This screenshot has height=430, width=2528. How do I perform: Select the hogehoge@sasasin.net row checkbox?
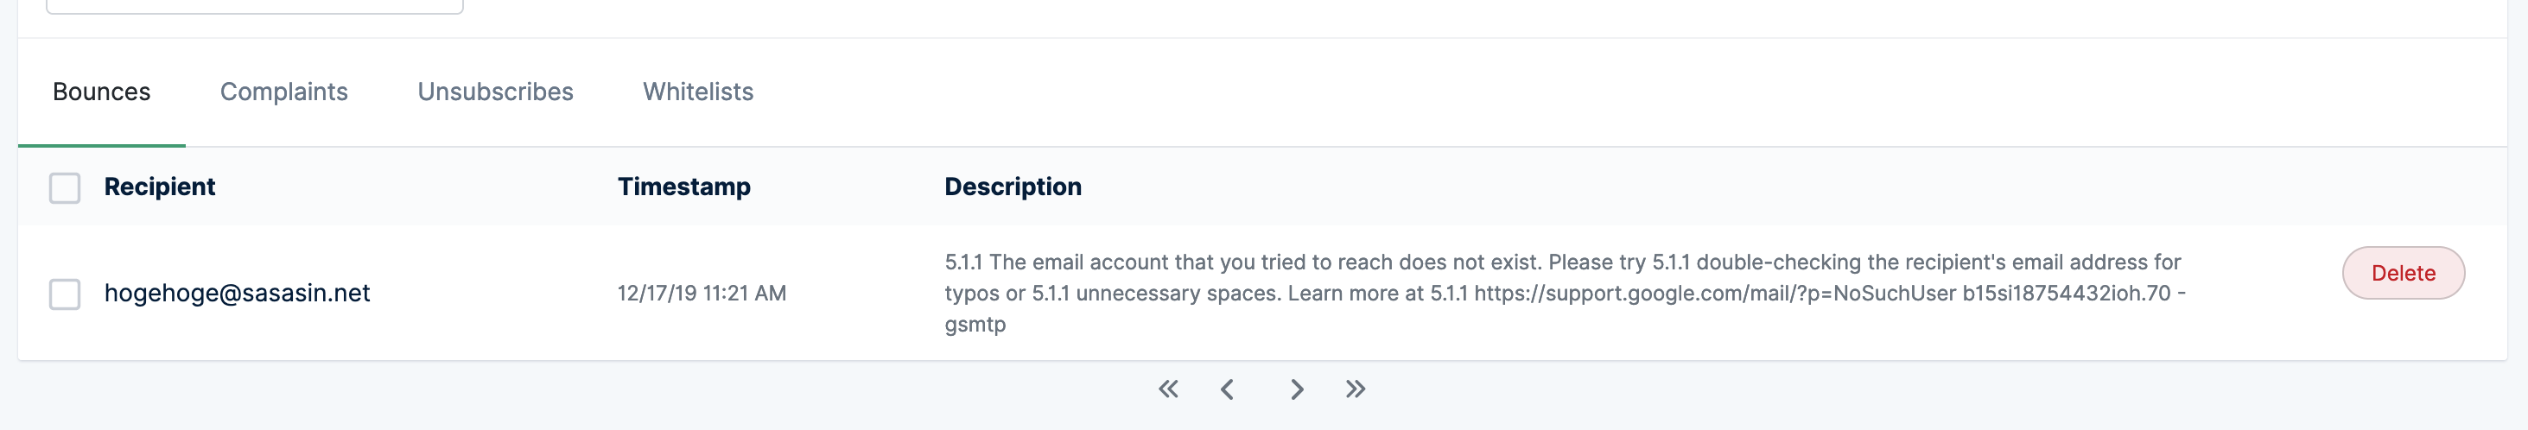point(65,294)
